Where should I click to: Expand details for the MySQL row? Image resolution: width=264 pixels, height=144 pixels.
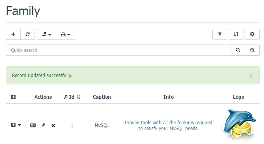point(13,125)
